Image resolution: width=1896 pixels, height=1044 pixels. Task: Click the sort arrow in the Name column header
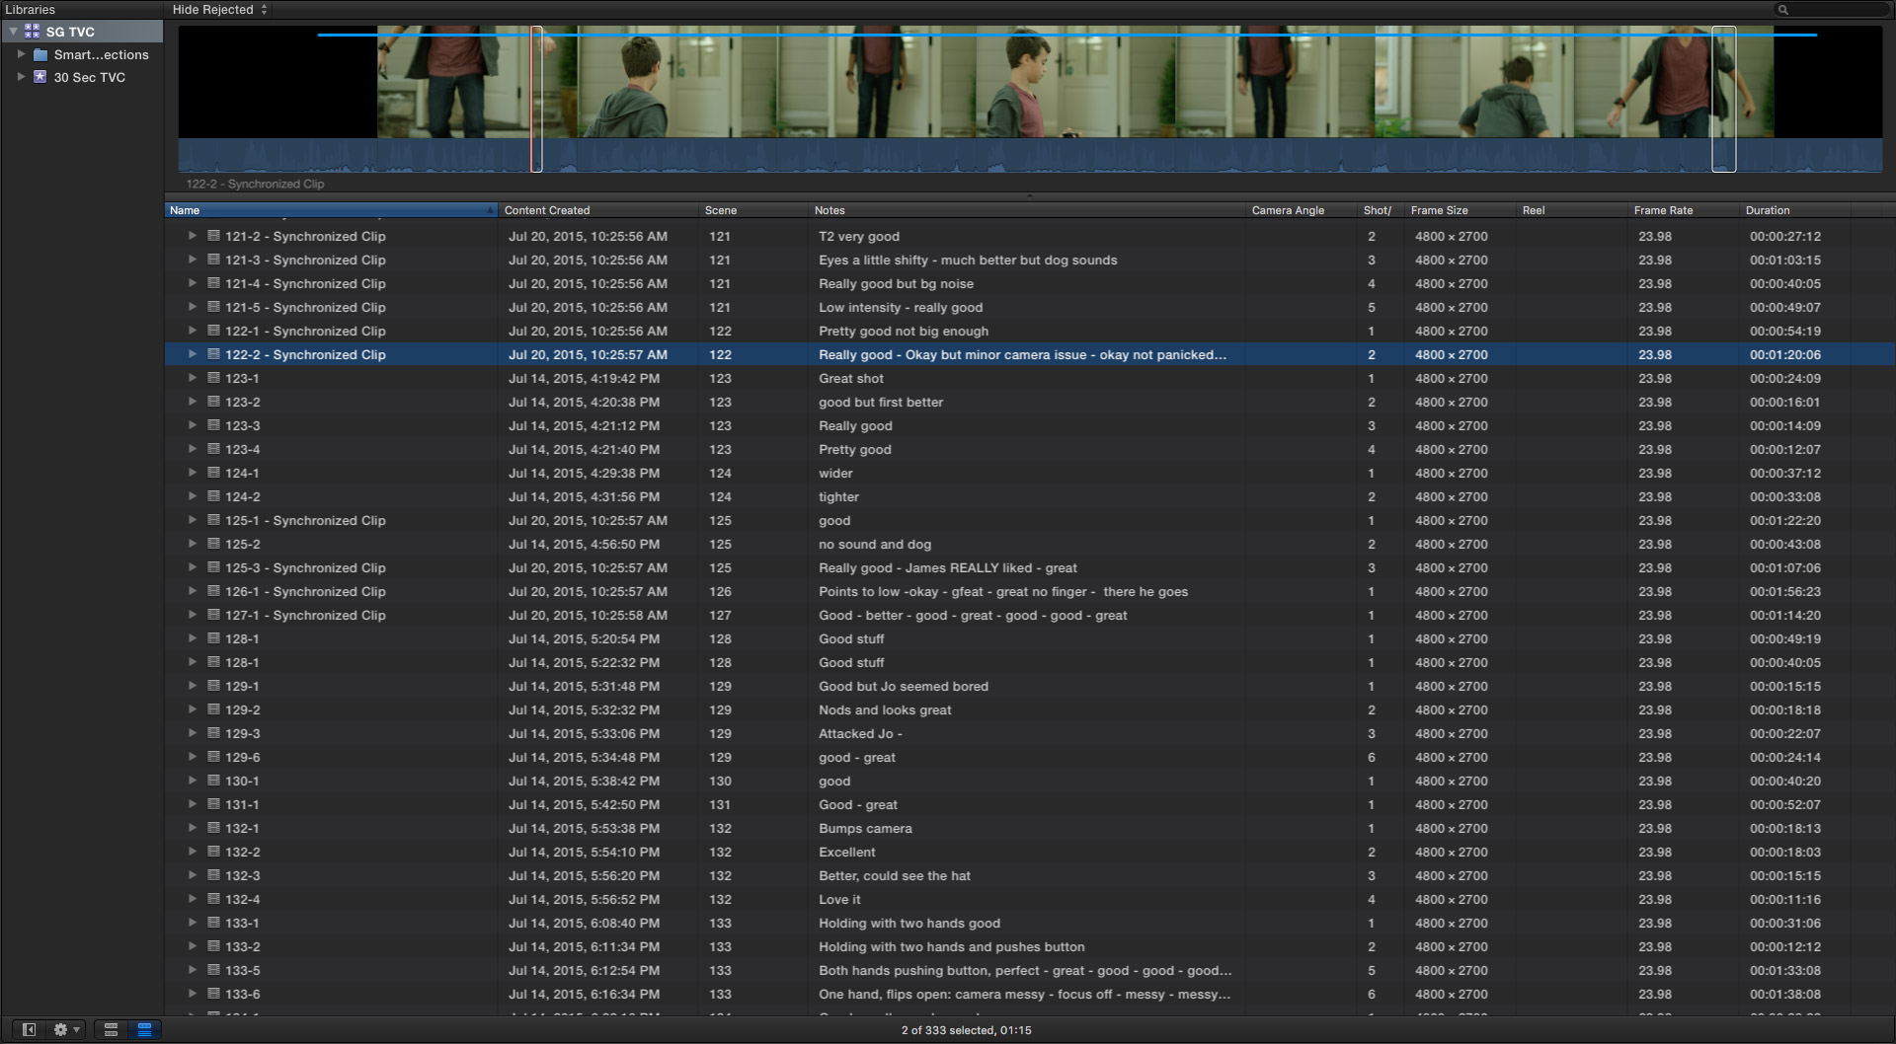click(x=490, y=210)
